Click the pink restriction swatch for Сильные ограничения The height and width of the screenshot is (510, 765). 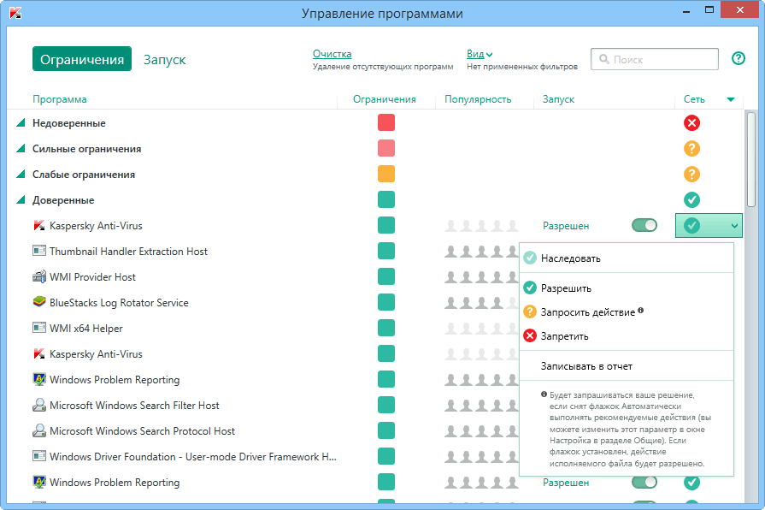(x=385, y=148)
